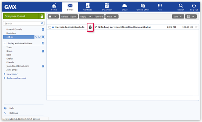The image size is (202, 122).
Task: Open the Cloud storage
Action: click(x=125, y=7)
